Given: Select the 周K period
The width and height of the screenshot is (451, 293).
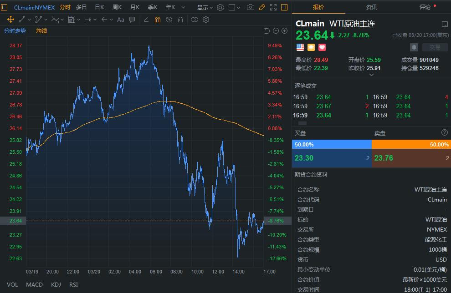Looking at the screenshot, I should [116, 7].
